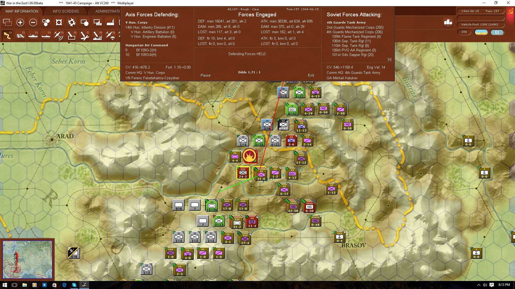The height and width of the screenshot is (289, 515).
Task: Select the red 11-4 unit counter
Action: point(252,222)
